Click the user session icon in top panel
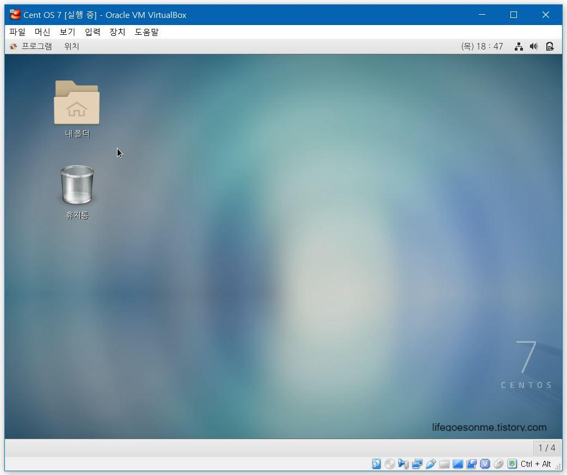 550,46
